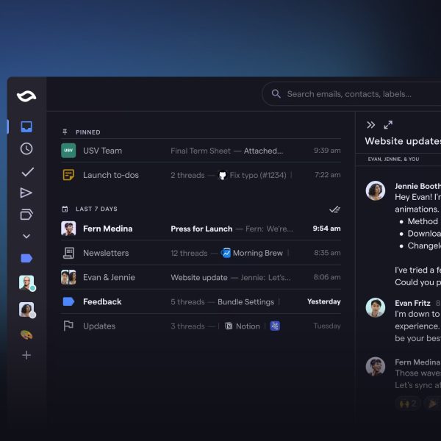441x441 pixels.
Task: Click the plus icon at sidebar bottom
Action: coord(26,355)
